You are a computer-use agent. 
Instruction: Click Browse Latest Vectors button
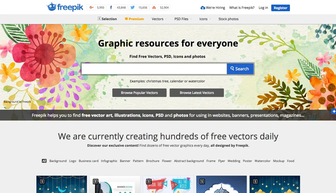197,93
